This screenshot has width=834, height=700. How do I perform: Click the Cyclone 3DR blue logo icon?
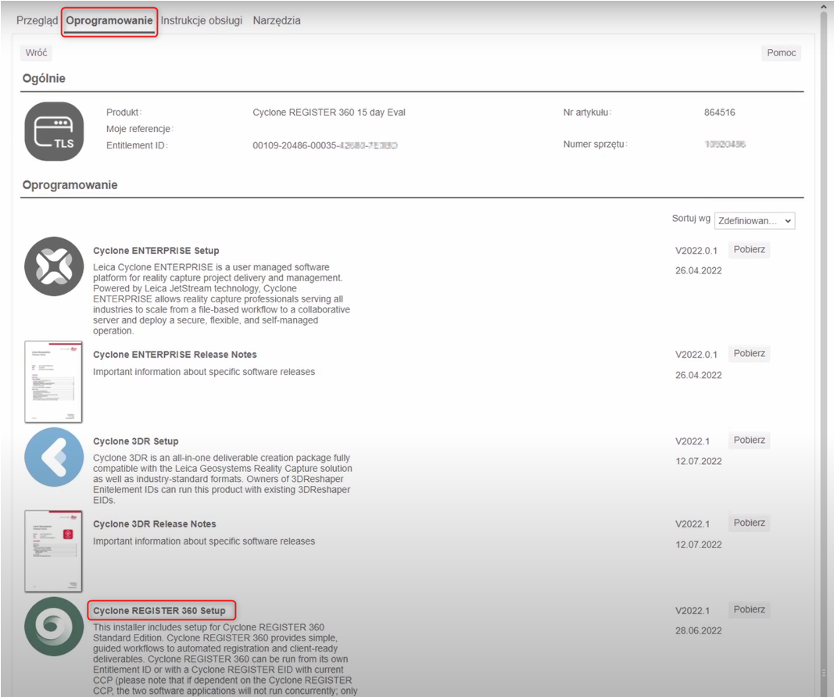pos(54,457)
